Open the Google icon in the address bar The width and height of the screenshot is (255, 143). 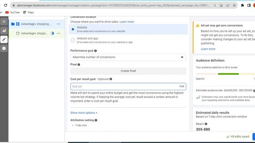click(x=215, y=5)
